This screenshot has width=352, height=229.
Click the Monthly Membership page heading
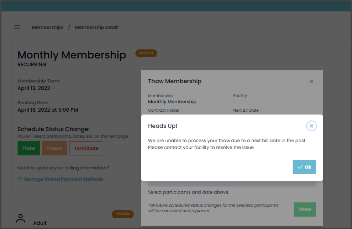click(72, 55)
